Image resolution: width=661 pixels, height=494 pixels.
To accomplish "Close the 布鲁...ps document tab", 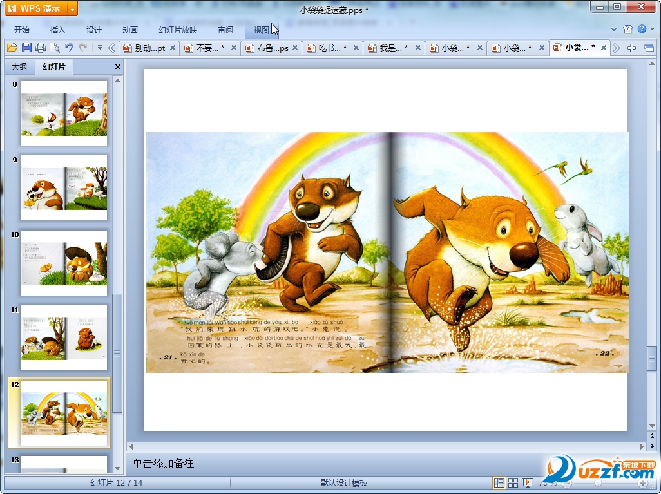I will (295, 48).
